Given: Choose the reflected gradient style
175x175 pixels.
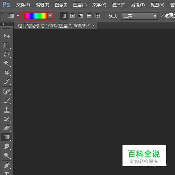Looking at the screenshot, I should coord(89,16).
